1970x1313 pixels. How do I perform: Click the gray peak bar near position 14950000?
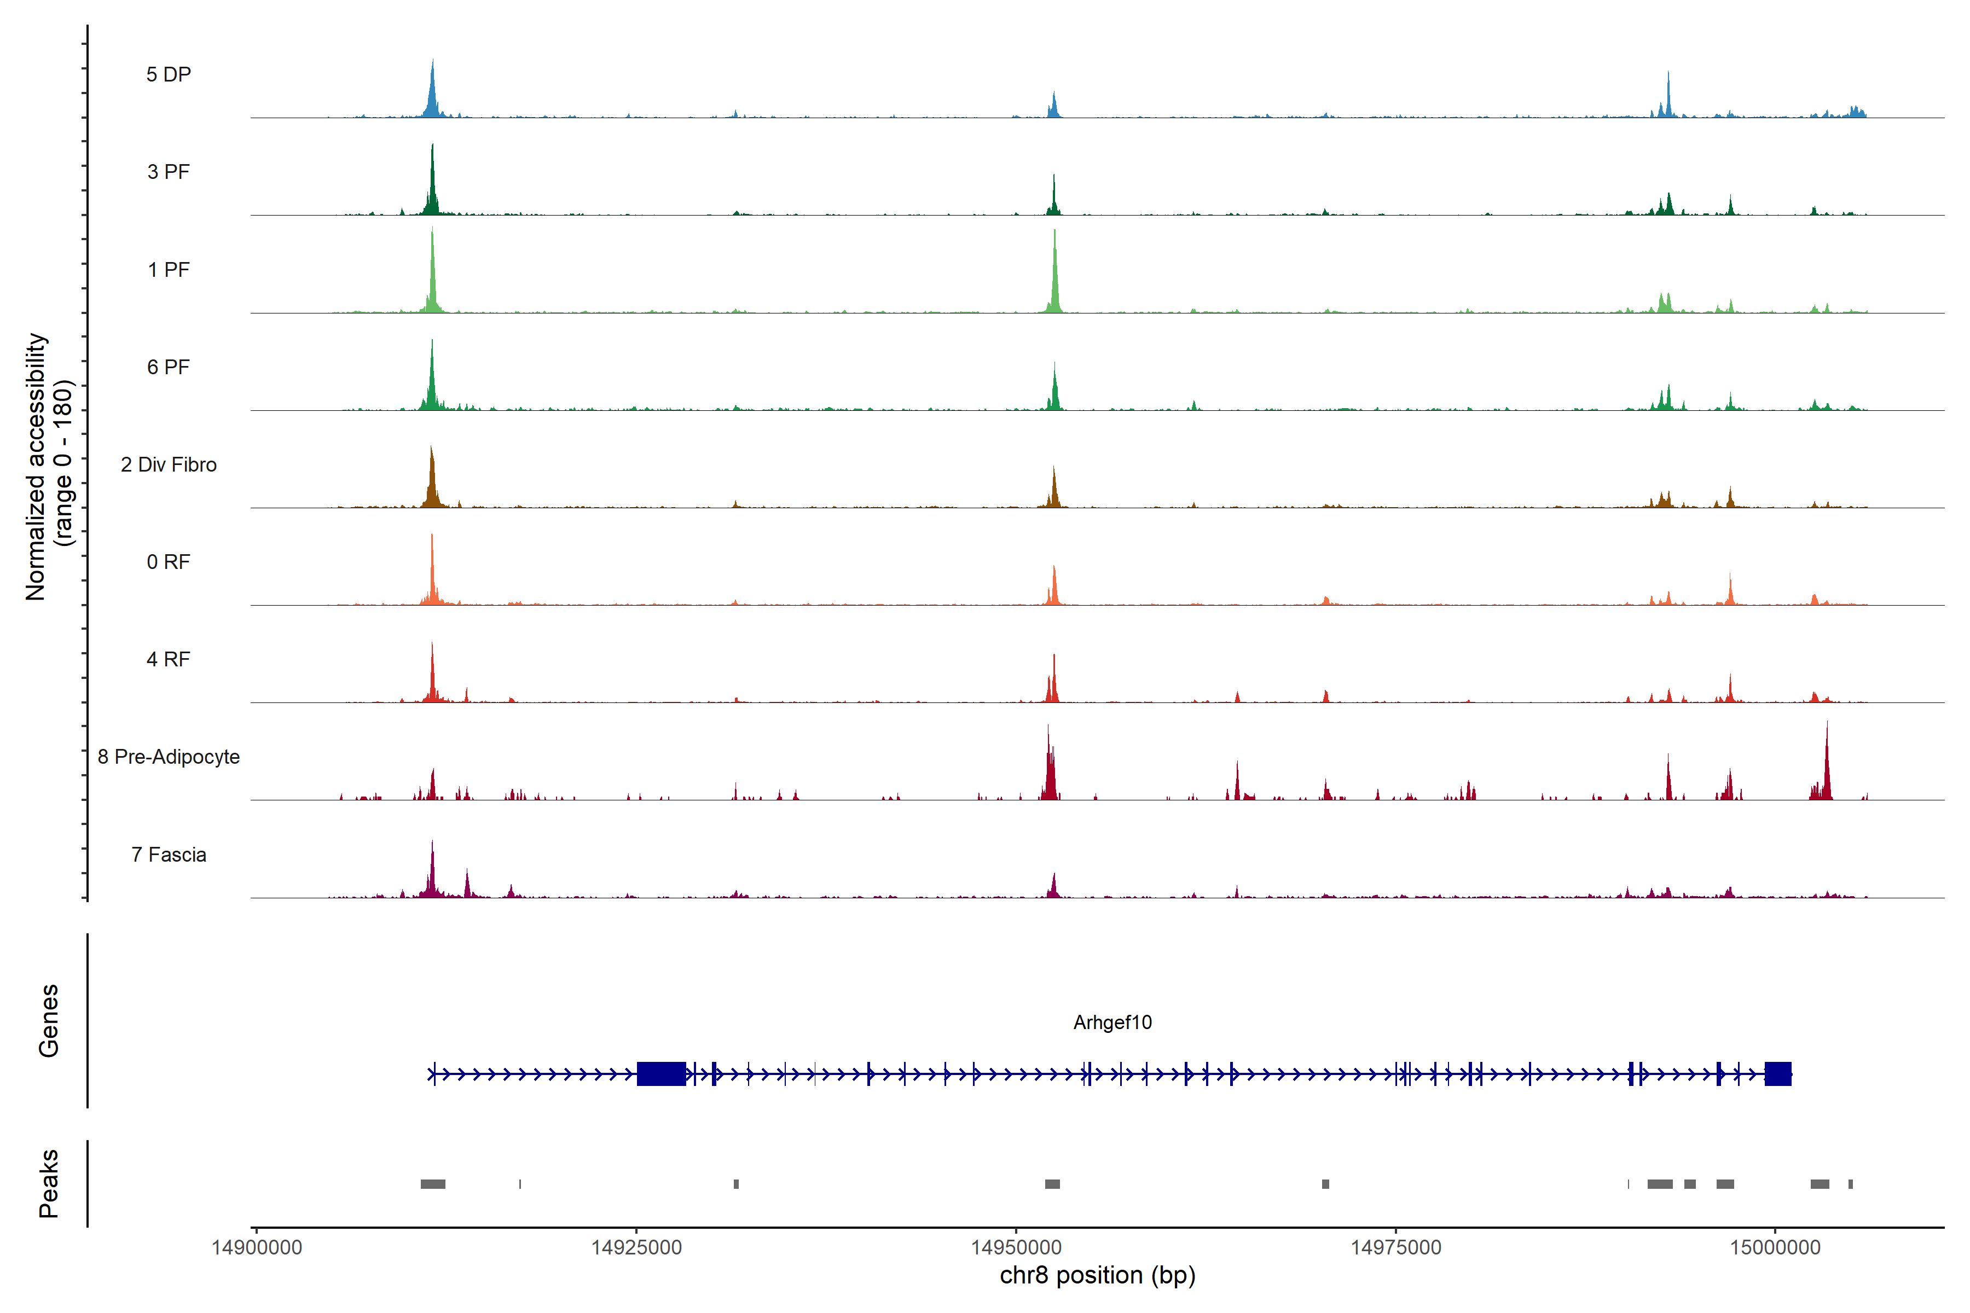pos(1052,1184)
